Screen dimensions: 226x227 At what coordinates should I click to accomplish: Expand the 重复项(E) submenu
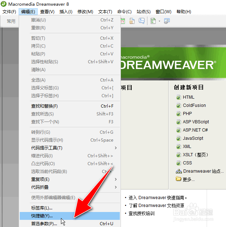pos(70,179)
